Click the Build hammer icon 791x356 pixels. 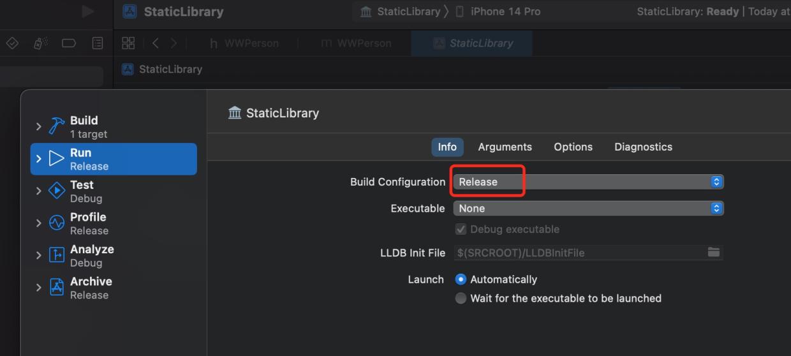pyautogui.click(x=57, y=126)
